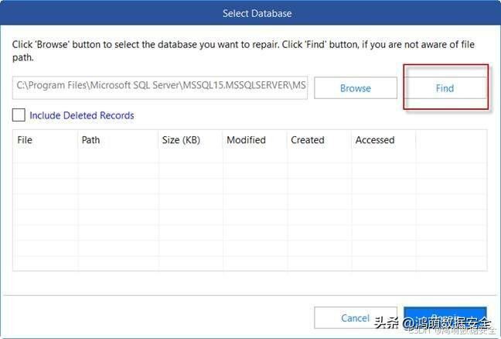
Task: Click divider between Created and Accessed headers
Action: pos(352,140)
